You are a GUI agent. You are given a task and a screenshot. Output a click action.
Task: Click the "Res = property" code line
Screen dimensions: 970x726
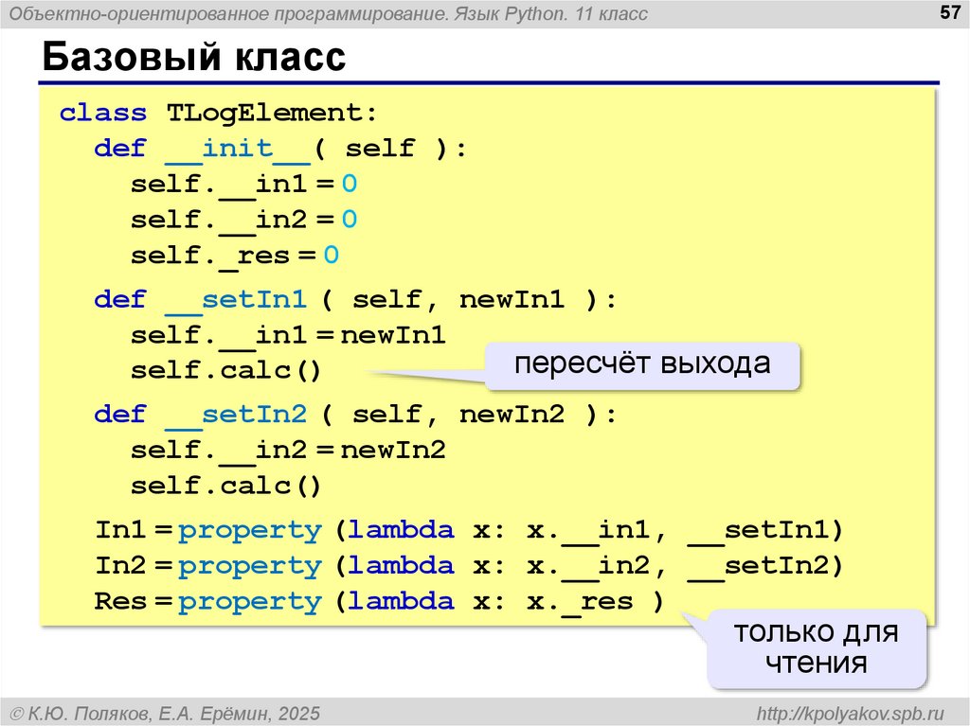click(379, 602)
